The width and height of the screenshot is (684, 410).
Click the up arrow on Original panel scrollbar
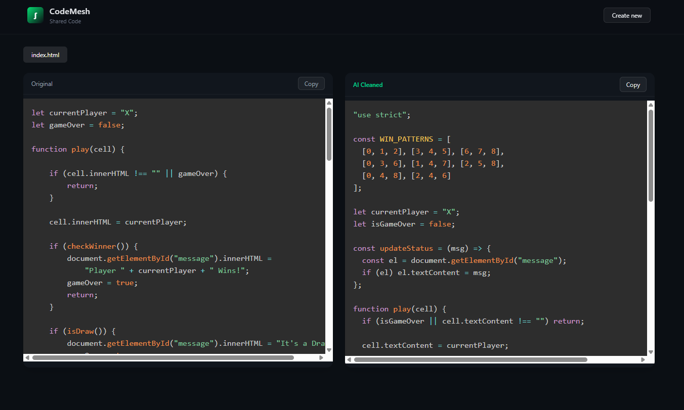point(328,102)
